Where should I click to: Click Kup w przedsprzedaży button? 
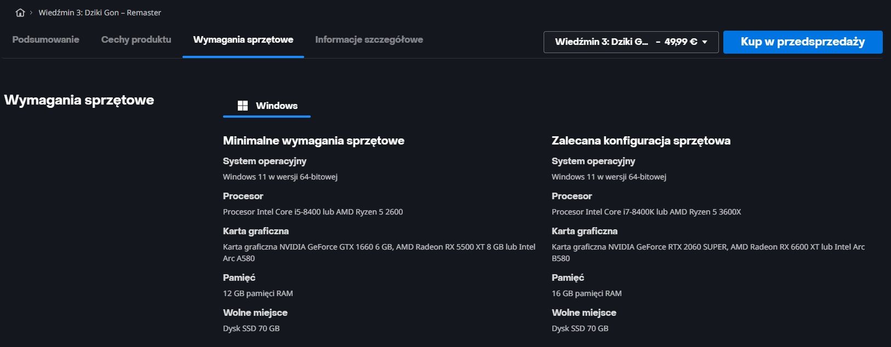tap(803, 42)
